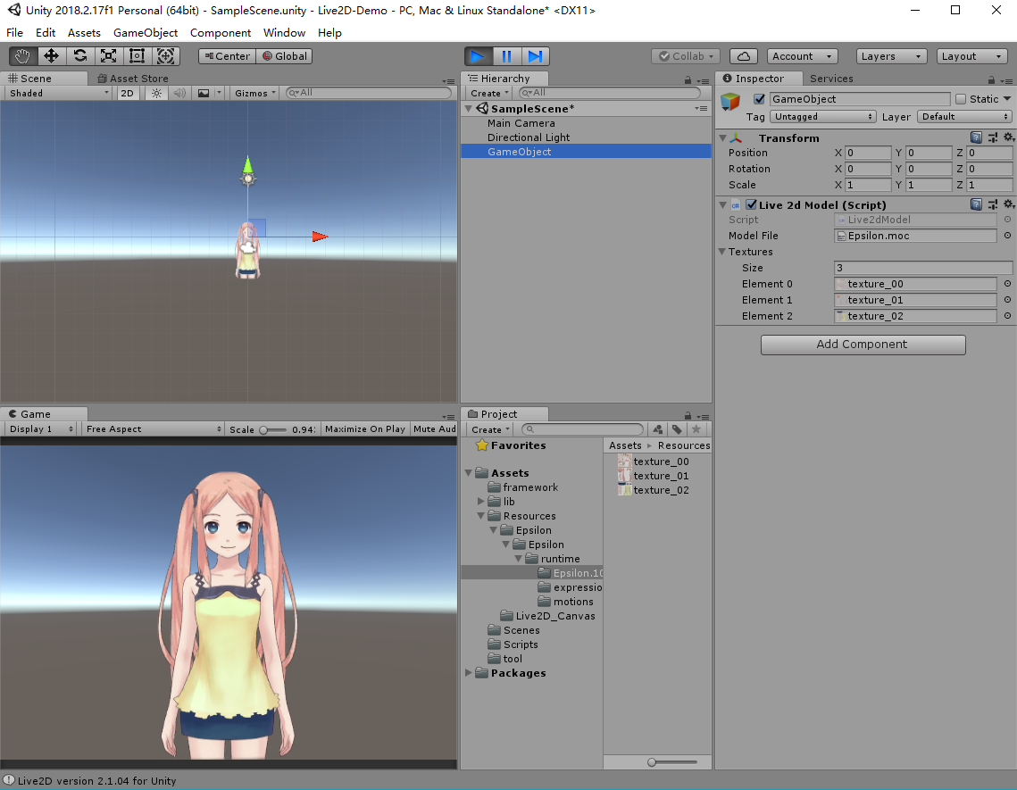Open the Display 1 dropdown
The height and width of the screenshot is (790, 1017).
tap(41, 428)
